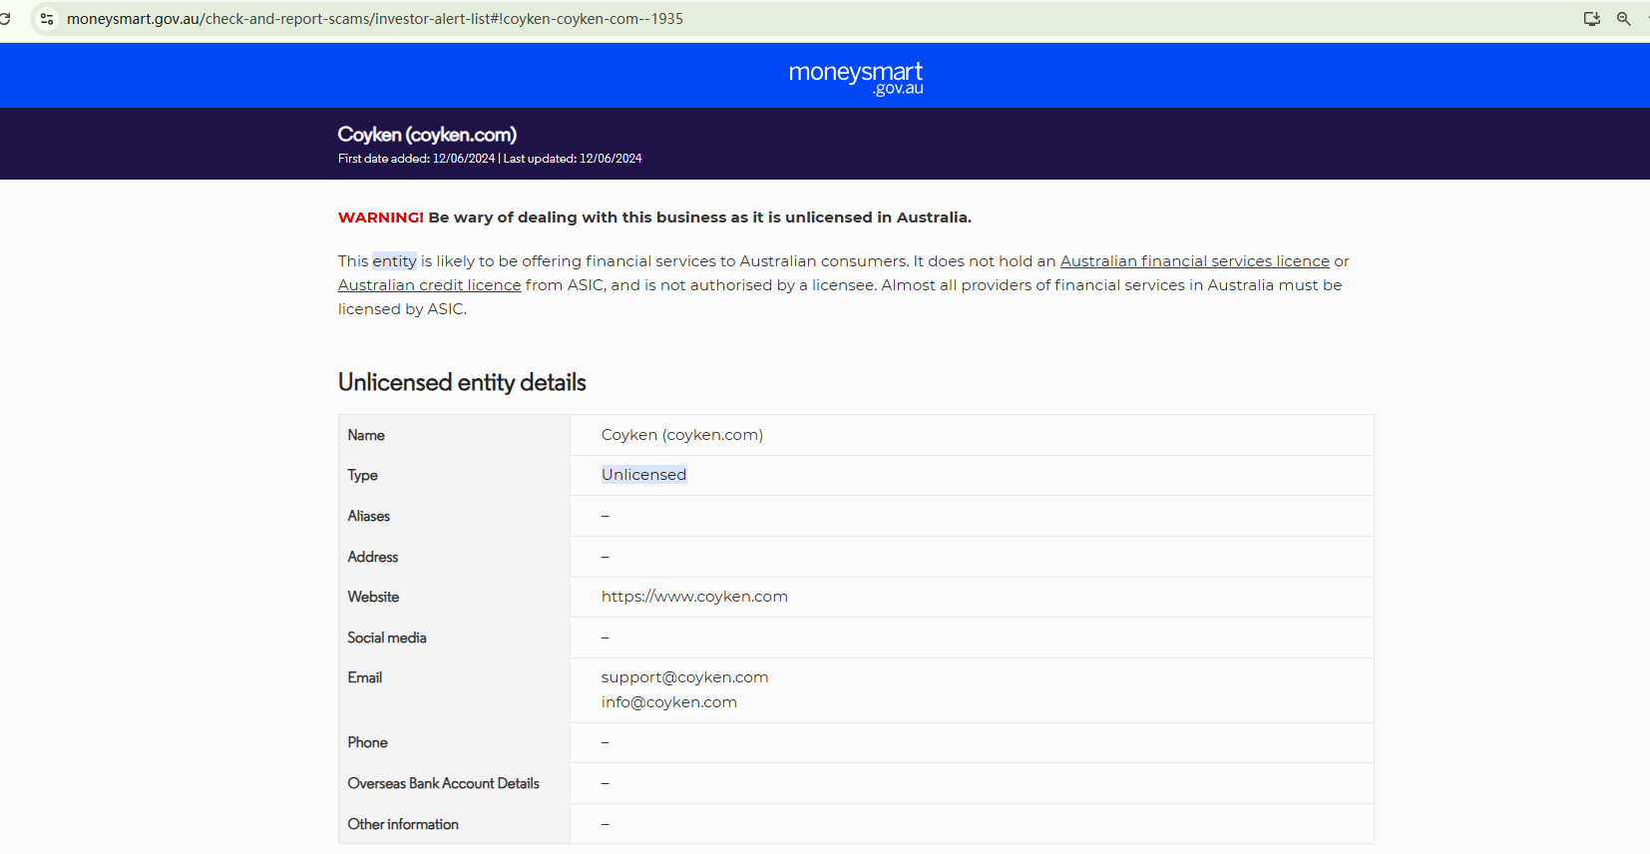The height and width of the screenshot is (854, 1650).
Task: Click the red WARNING! label
Action: 381,217
